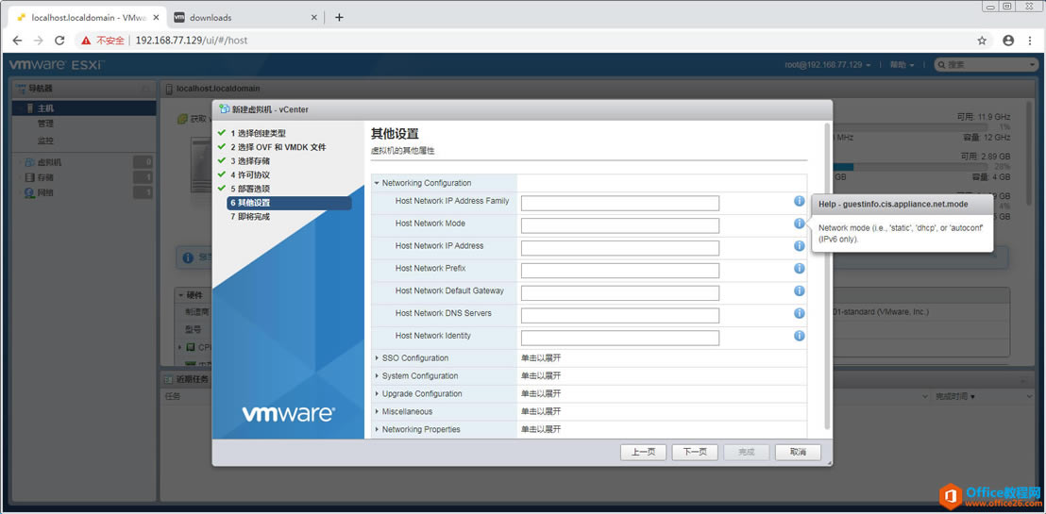The height and width of the screenshot is (514, 1046).
Task: Click info icon for Host Network Prefix
Action: 799,268
